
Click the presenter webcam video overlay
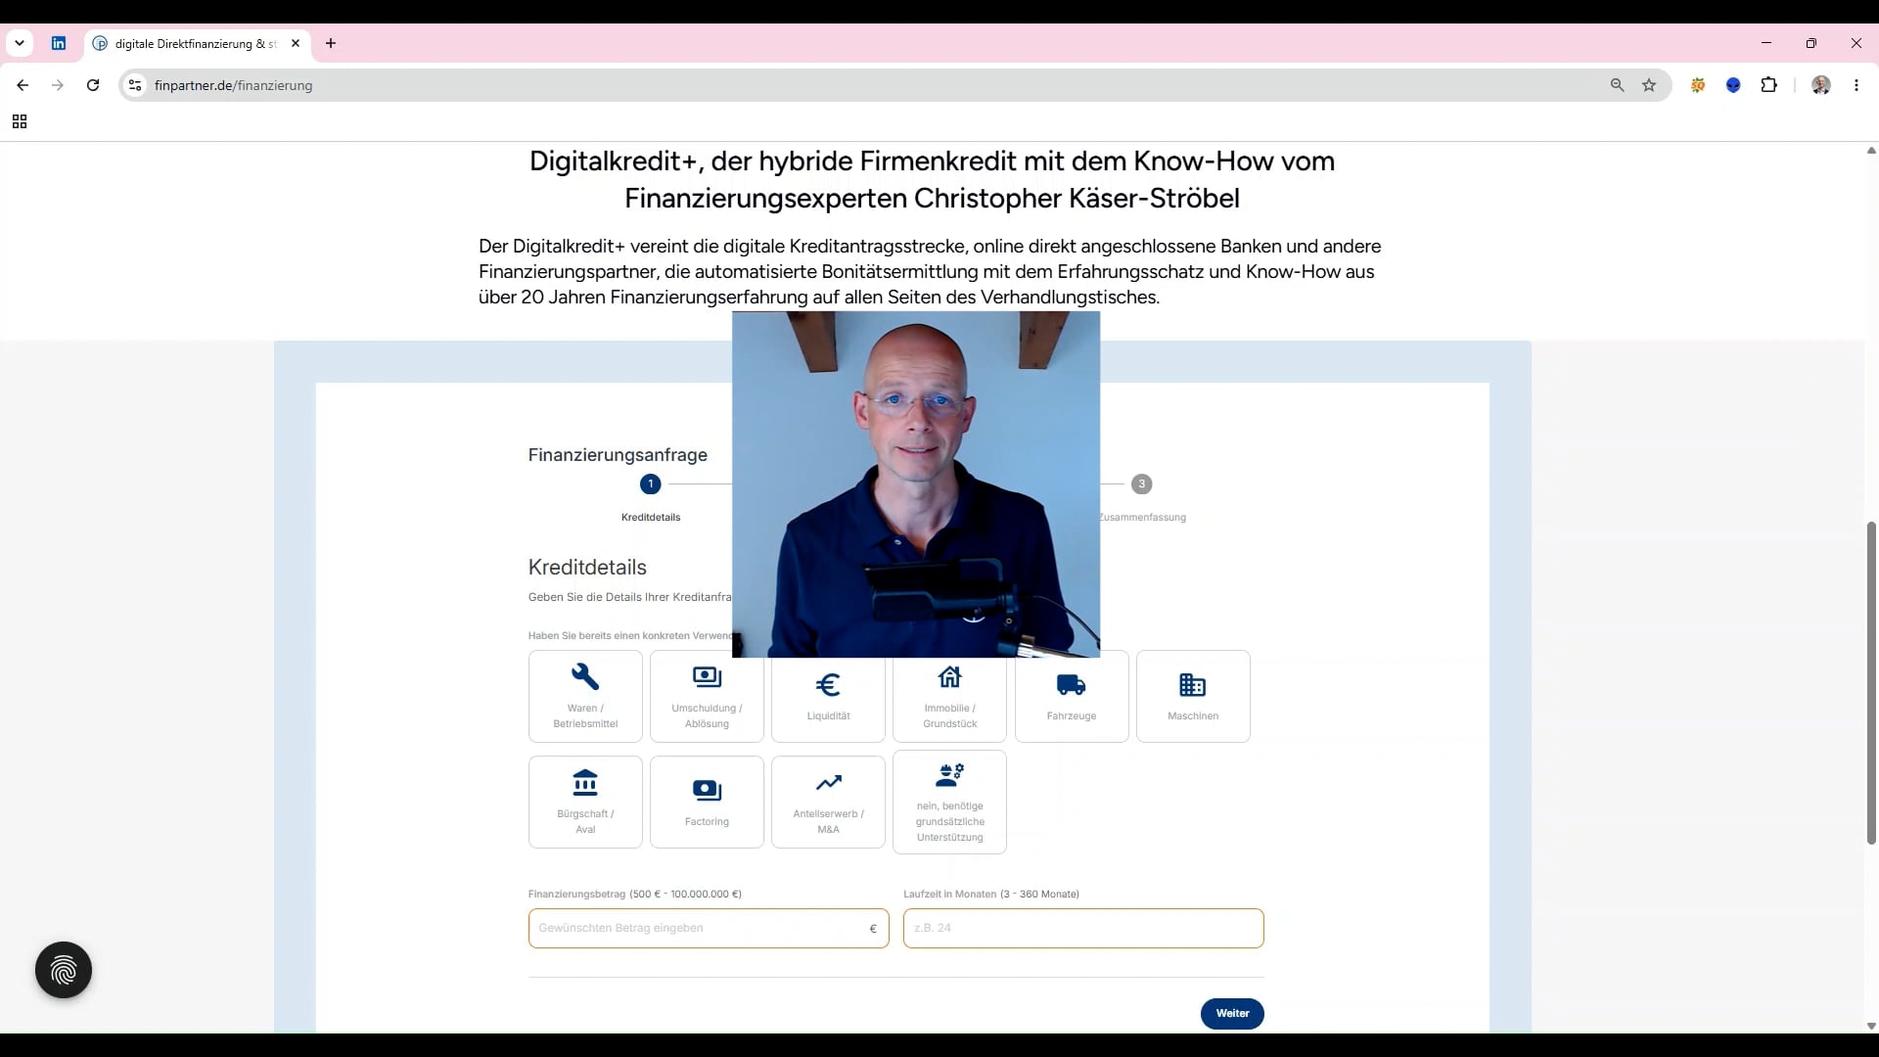pyautogui.click(x=916, y=484)
